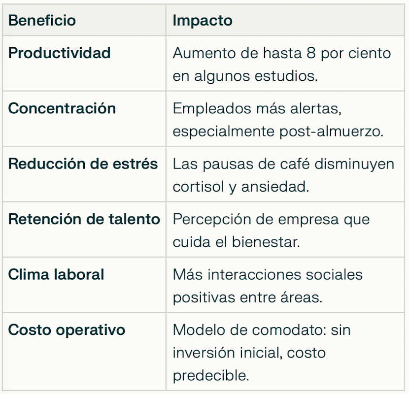The image size is (409, 394).
Task: Click the 'Modelo de comodato' impact cell
Action: pyautogui.click(x=261, y=330)
